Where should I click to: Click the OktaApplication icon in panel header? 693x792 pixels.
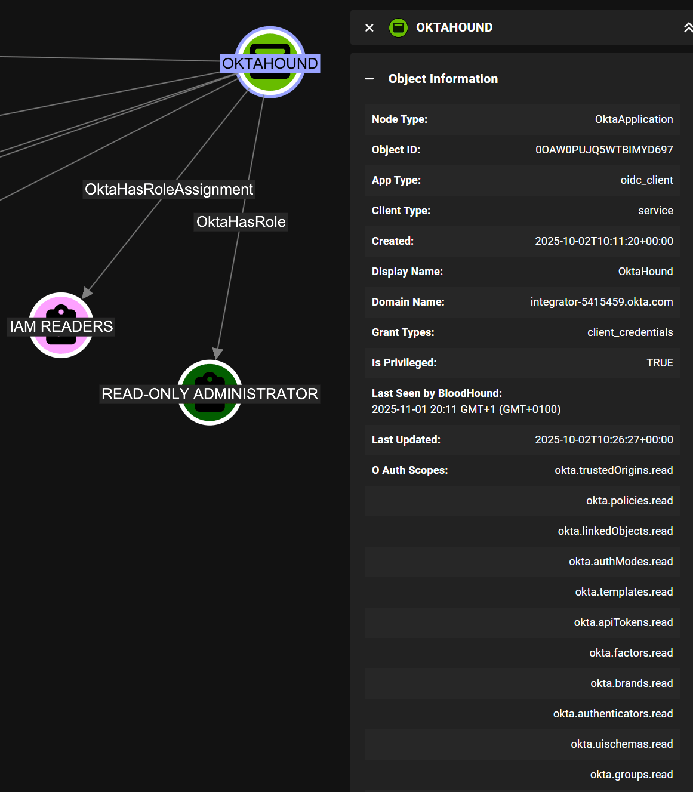point(398,27)
